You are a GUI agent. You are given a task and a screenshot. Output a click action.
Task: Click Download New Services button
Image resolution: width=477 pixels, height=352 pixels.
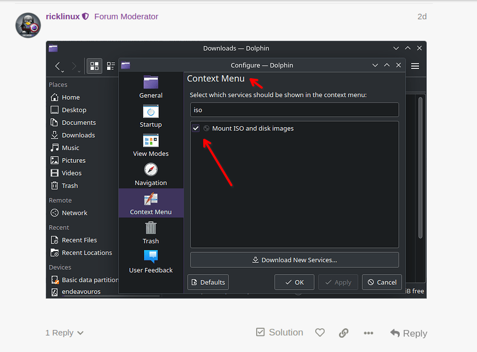[294, 260]
